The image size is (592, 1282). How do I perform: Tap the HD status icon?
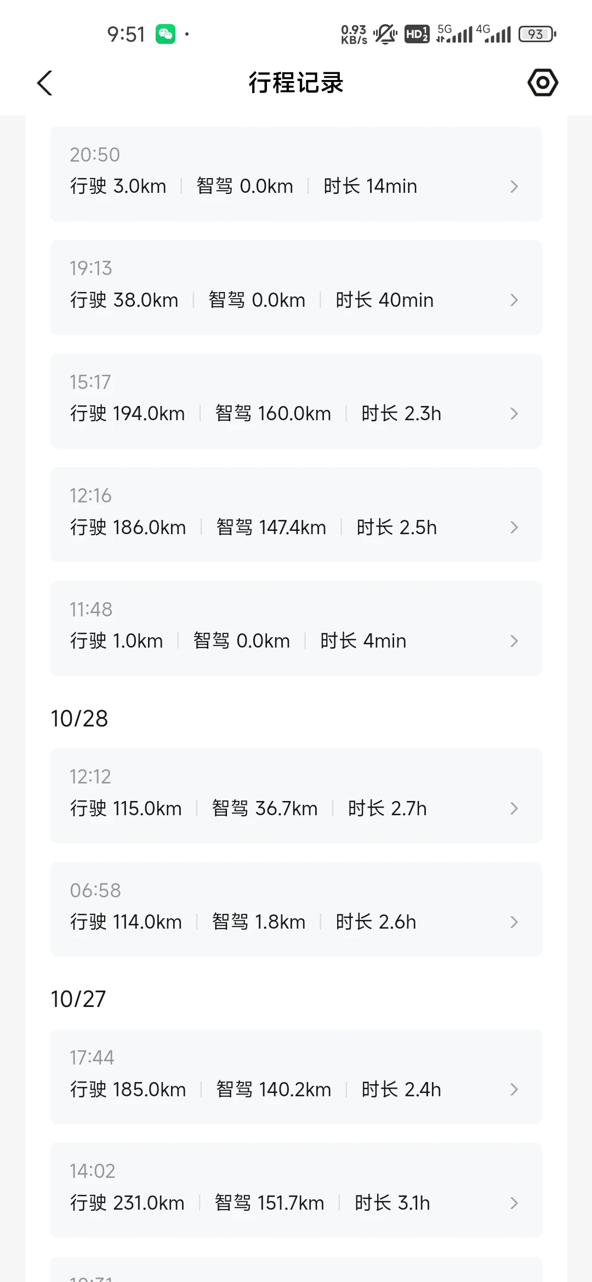417,34
